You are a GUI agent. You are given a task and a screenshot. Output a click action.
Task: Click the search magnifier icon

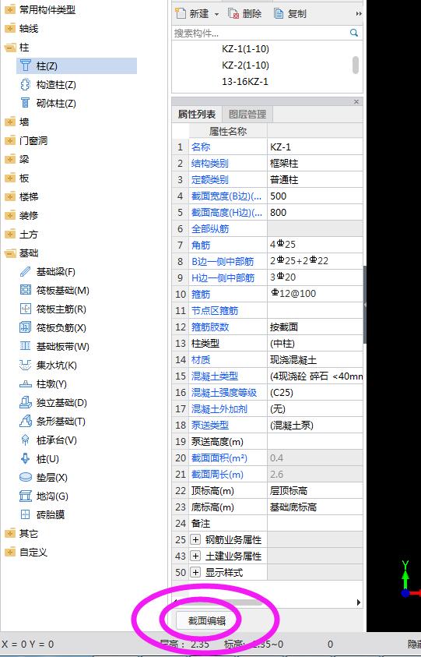coord(354,33)
